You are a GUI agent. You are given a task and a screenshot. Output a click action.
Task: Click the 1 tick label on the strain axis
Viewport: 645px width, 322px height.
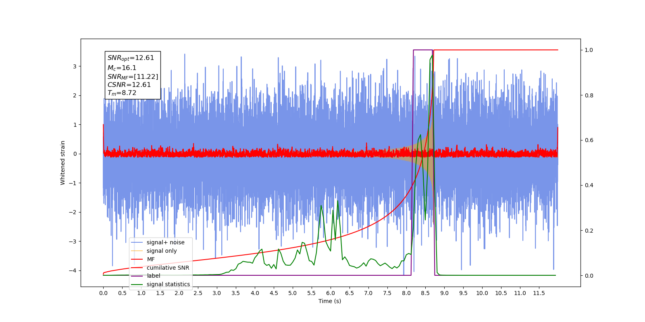[x=75, y=125]
